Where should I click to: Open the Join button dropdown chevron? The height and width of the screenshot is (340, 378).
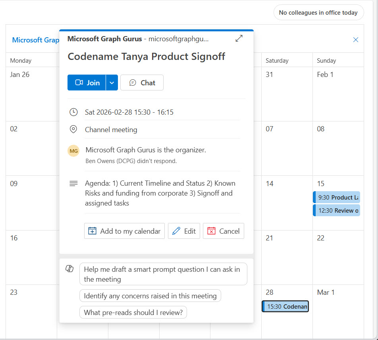point(112,83)
